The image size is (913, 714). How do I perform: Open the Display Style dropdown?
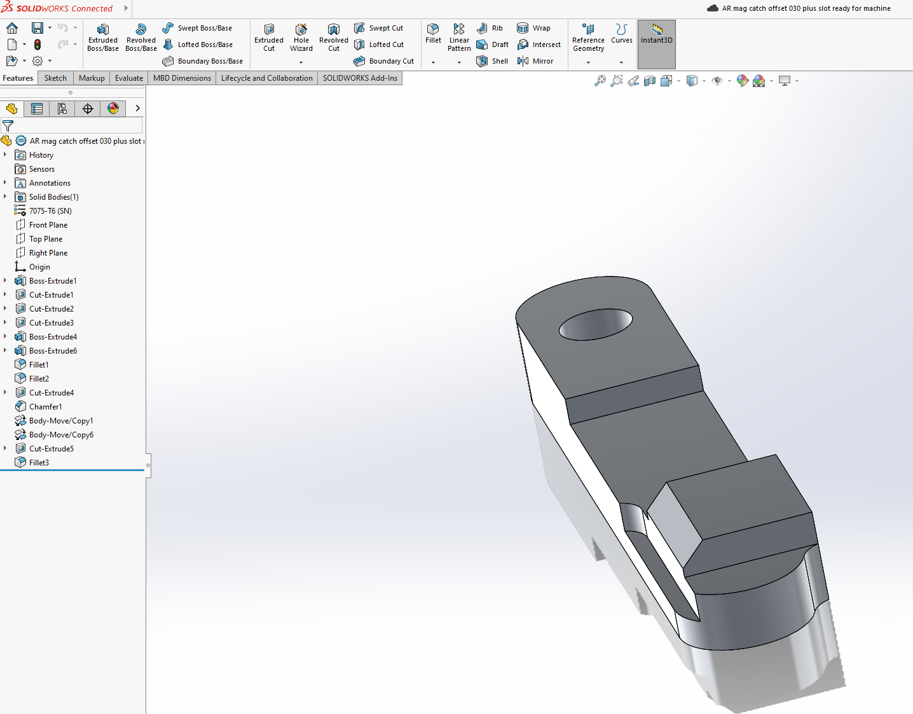pos(704,81)
